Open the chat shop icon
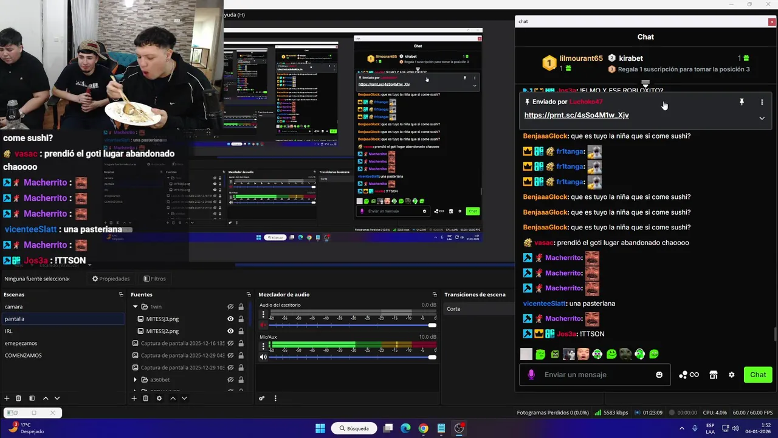 pos(714,375)
